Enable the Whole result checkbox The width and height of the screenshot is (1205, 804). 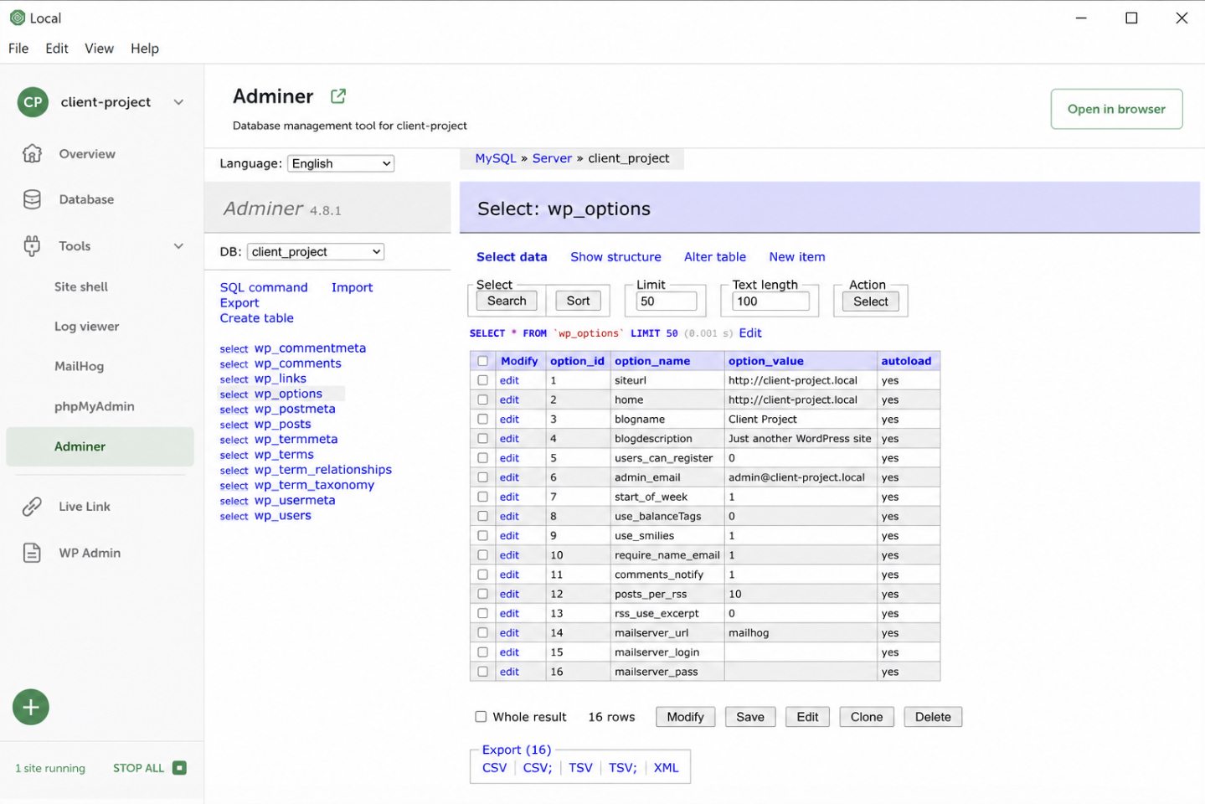point(481,717)
